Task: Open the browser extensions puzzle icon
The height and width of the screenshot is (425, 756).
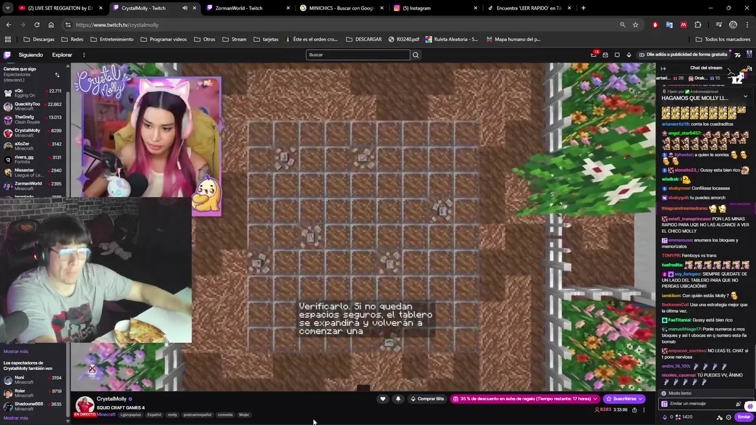Action: pyautogui.click(x=698, y=25)
